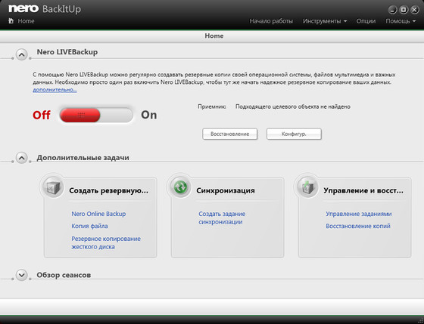Click the green Синхронизация arrows icon
This screenshot has width=424, height=324.
click(180, 187)
